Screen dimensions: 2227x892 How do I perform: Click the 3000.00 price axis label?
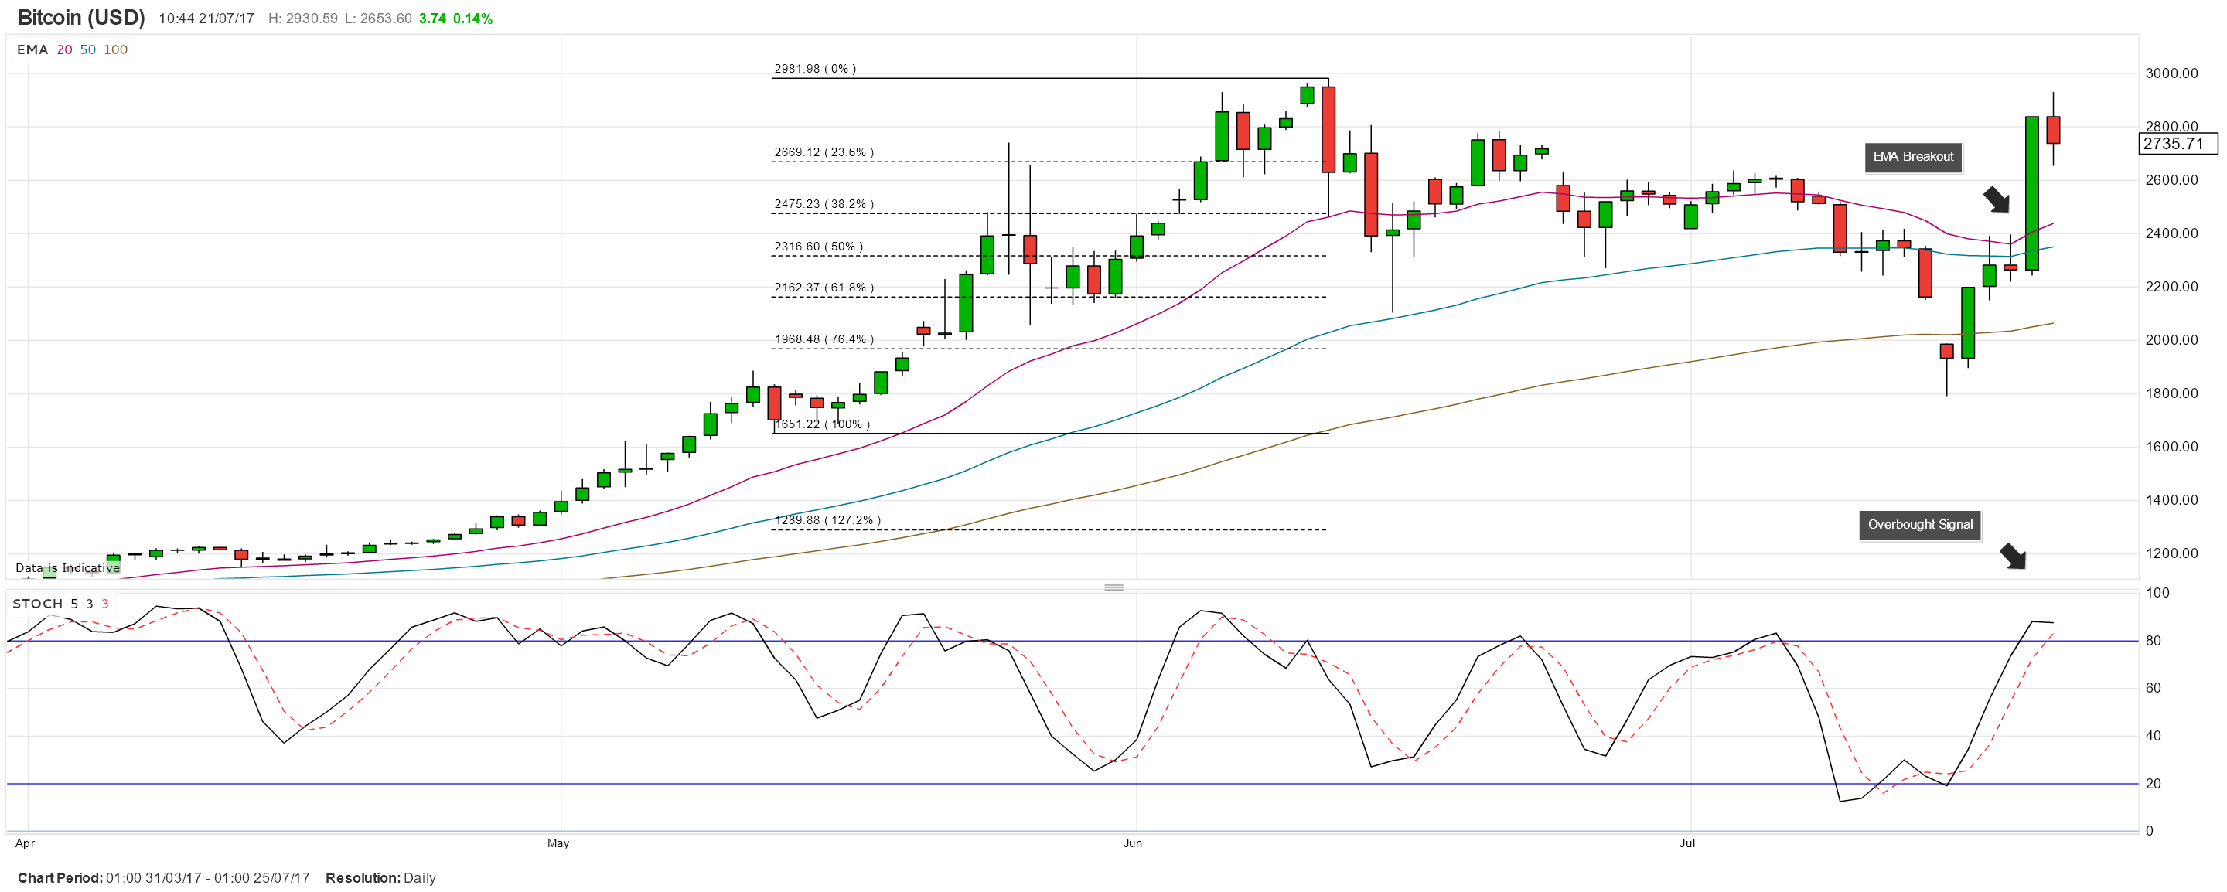2171,73
